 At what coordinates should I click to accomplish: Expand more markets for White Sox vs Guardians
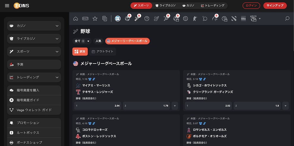285,106
